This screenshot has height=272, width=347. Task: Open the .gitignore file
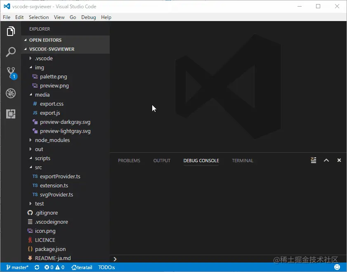(x=66, y=213)
